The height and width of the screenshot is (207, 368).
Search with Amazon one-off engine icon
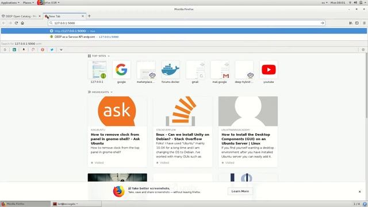click(x=24, y=49)
